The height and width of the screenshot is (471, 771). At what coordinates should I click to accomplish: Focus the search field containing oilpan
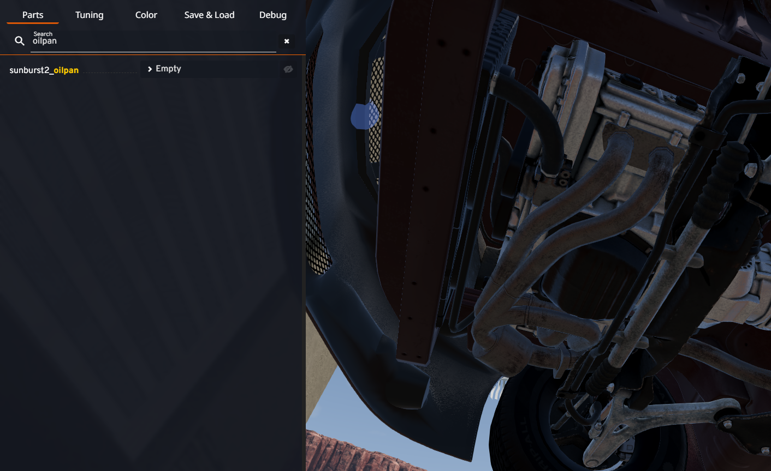(x=153, y=41)
